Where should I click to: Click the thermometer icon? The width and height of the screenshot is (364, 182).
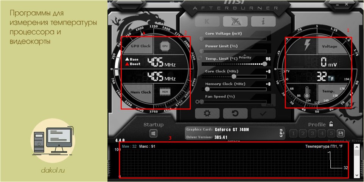tap(308, 92)
